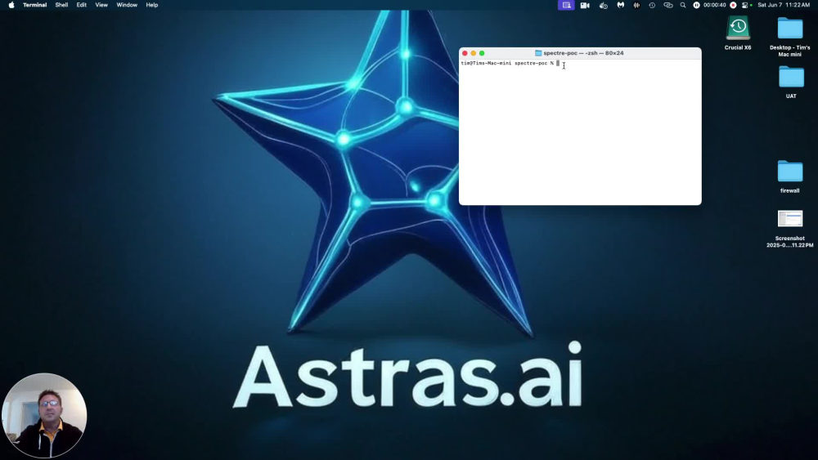Click the video camera menu bar icon
Viewport: 818px width, 460px height.
[585, 5]
